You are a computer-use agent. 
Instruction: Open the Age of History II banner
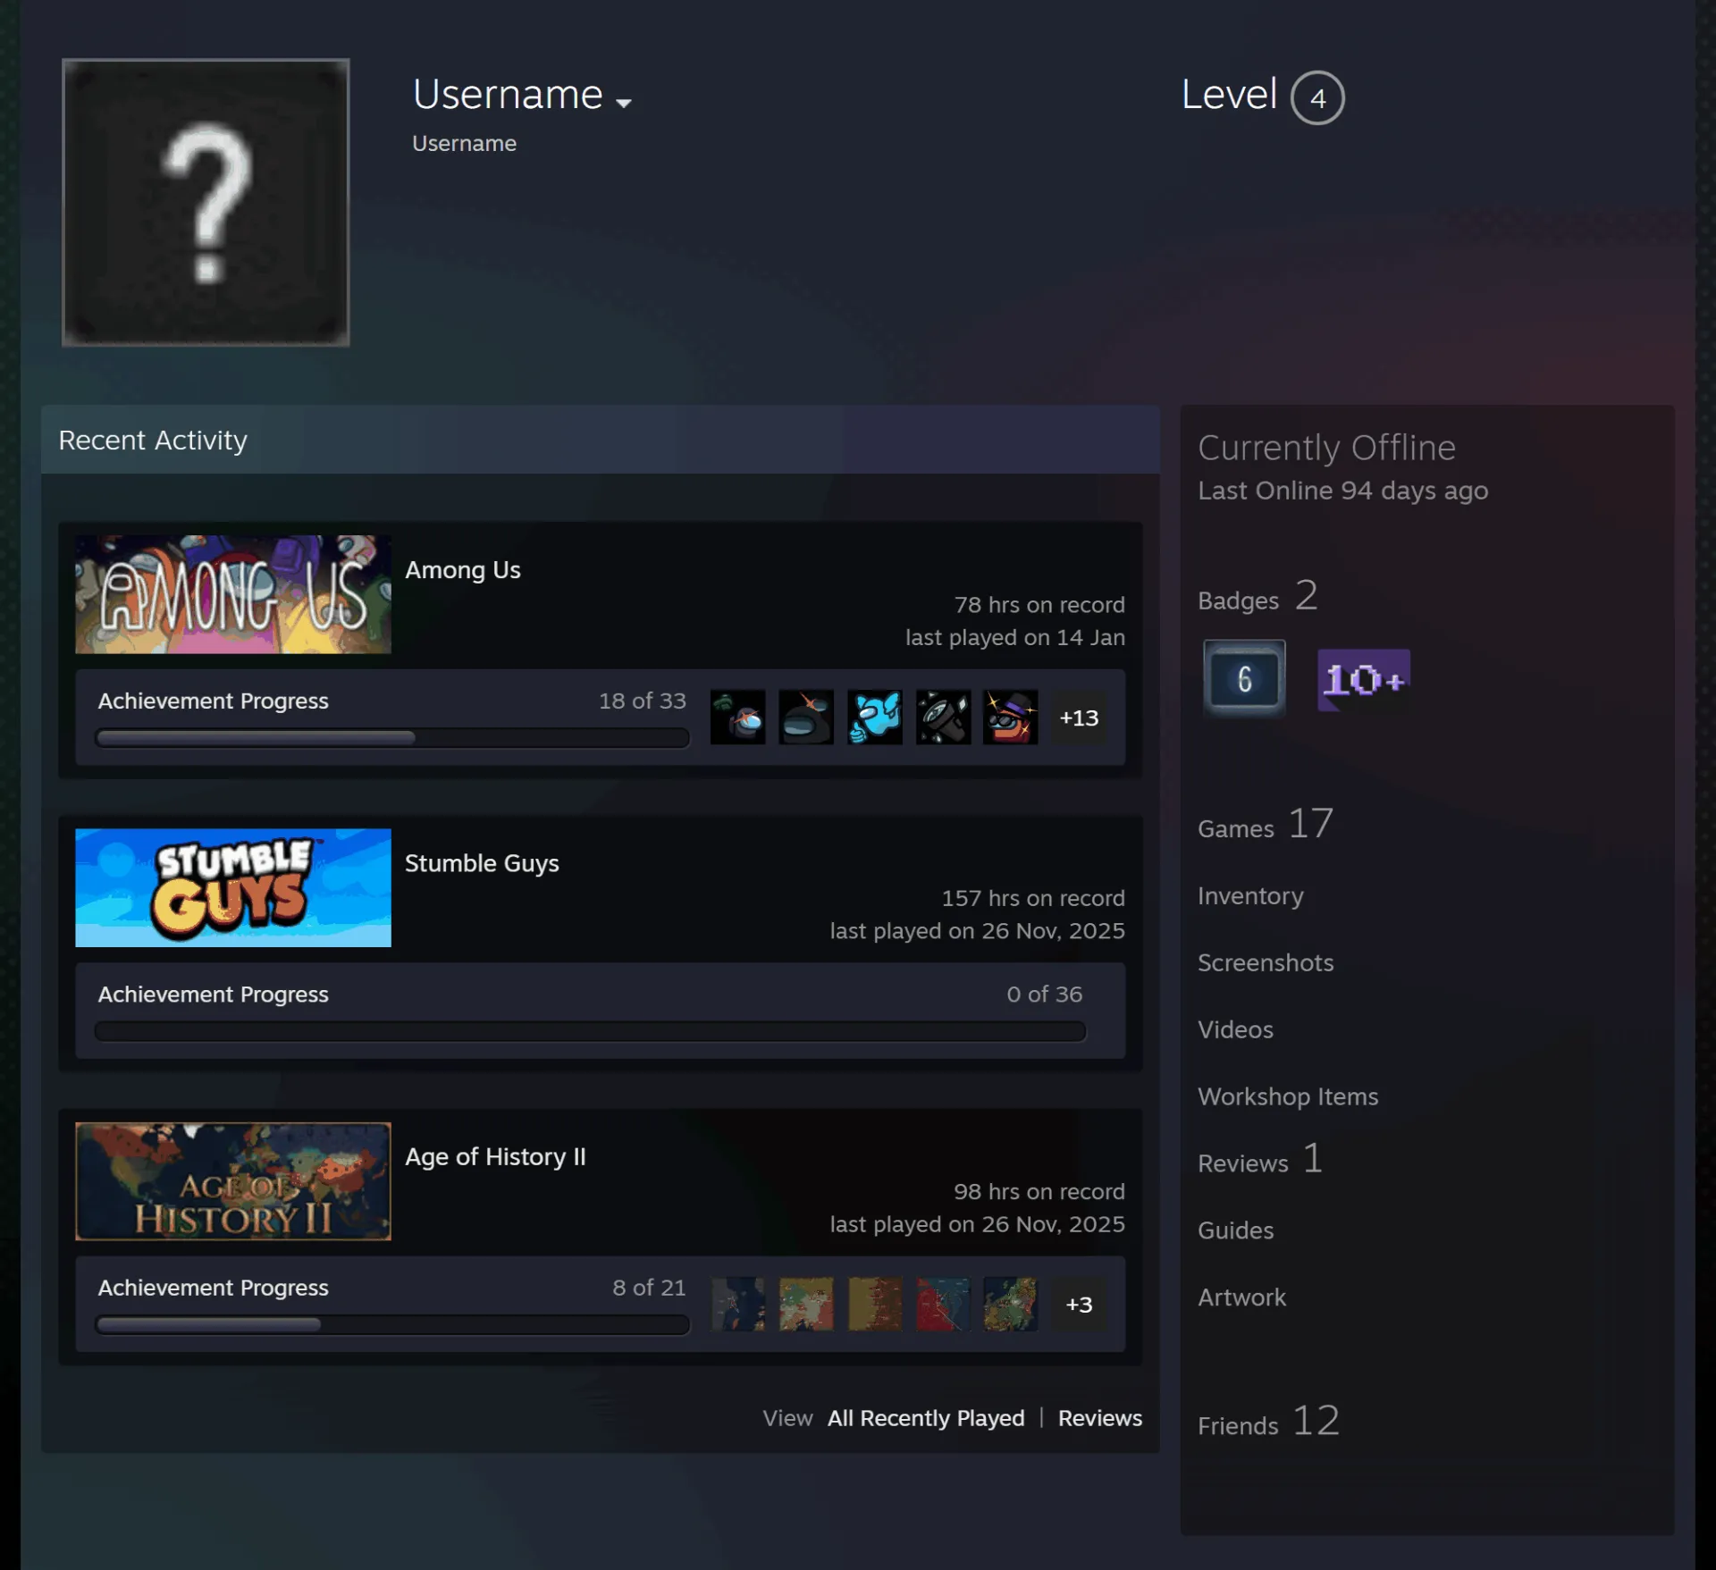point(233,1180)
